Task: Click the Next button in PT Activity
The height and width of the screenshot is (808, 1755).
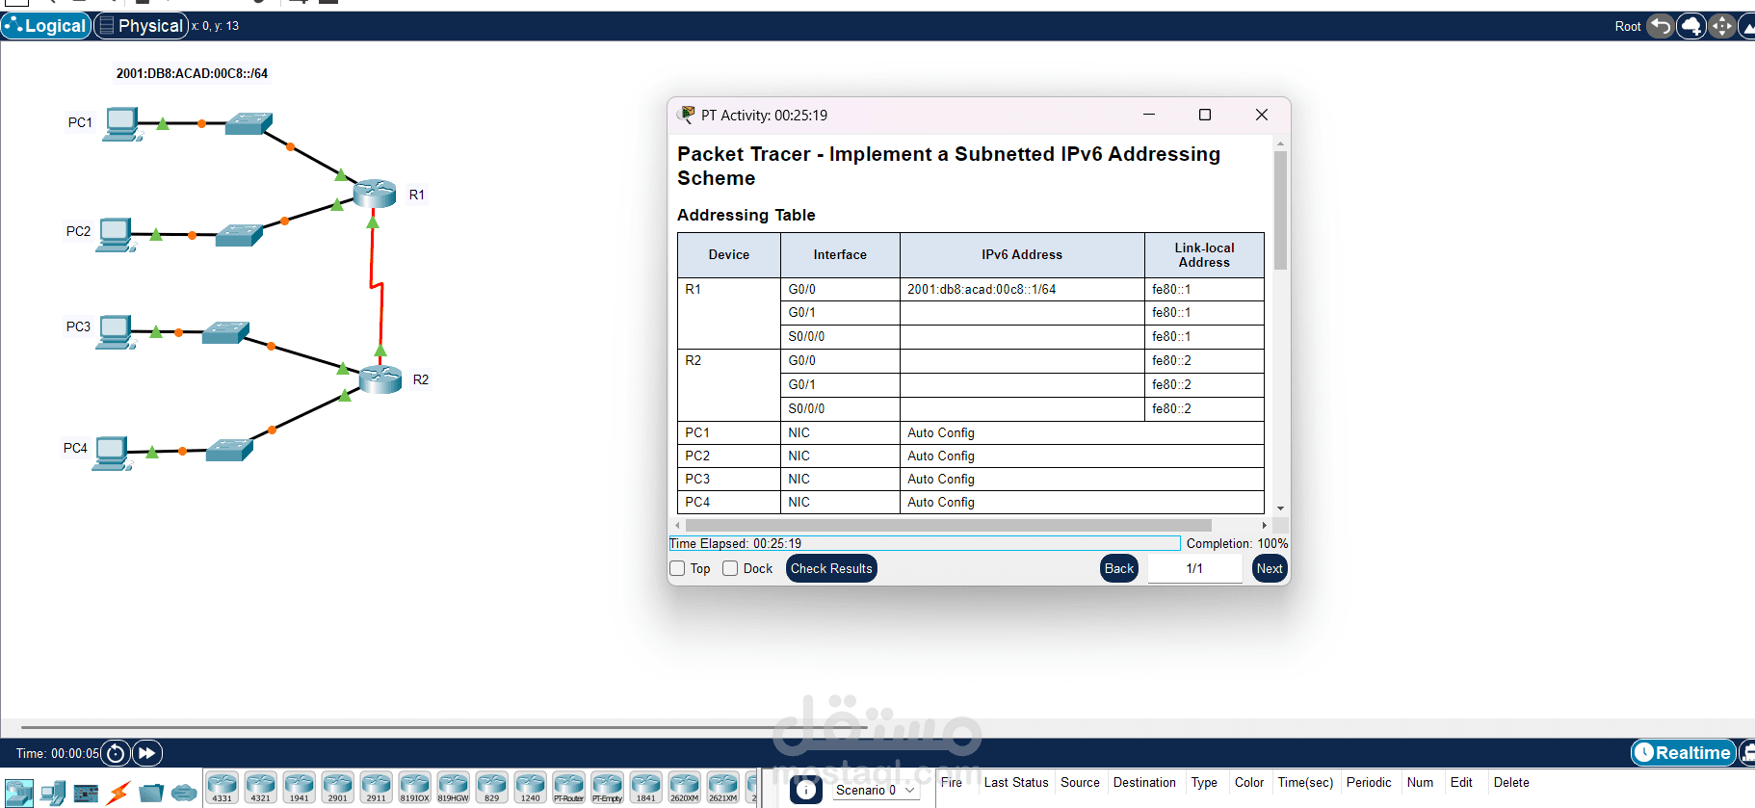Action: click(x=1270, y=568)
